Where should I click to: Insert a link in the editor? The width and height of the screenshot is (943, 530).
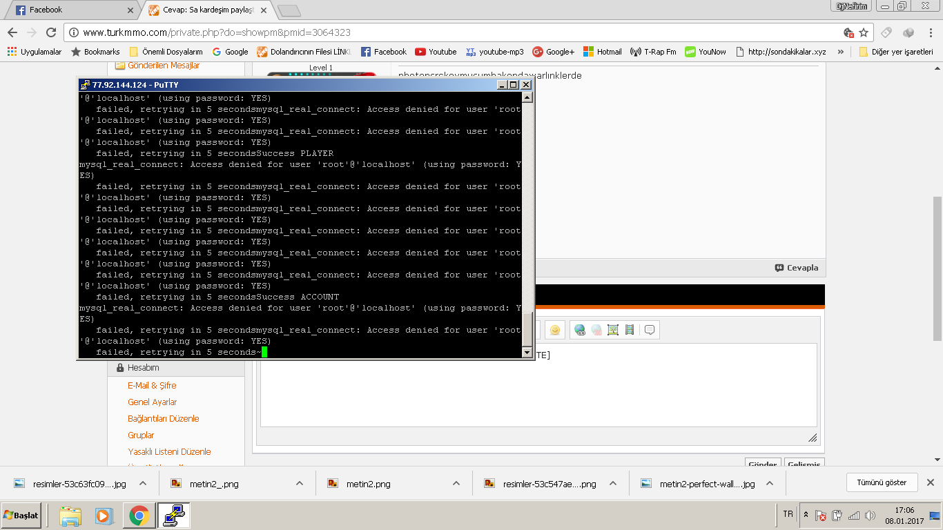(580, 330)
